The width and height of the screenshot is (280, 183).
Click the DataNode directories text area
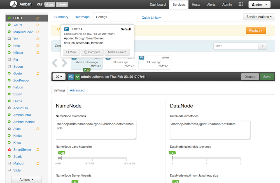click(210, 130)
